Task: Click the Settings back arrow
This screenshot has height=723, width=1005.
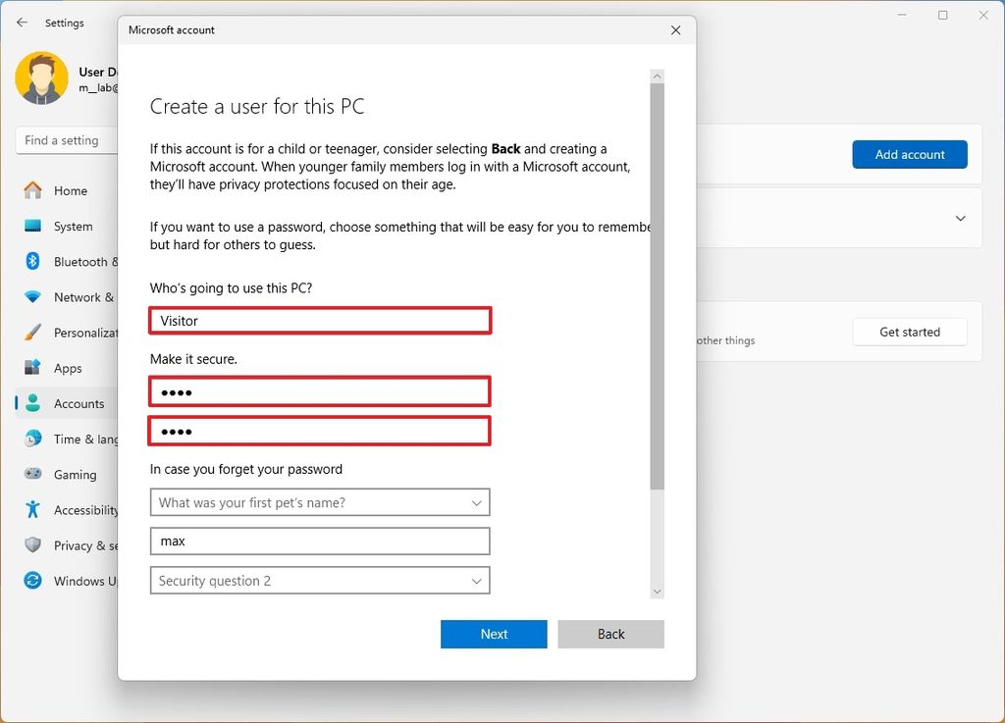Action: [x=22, y=23]
